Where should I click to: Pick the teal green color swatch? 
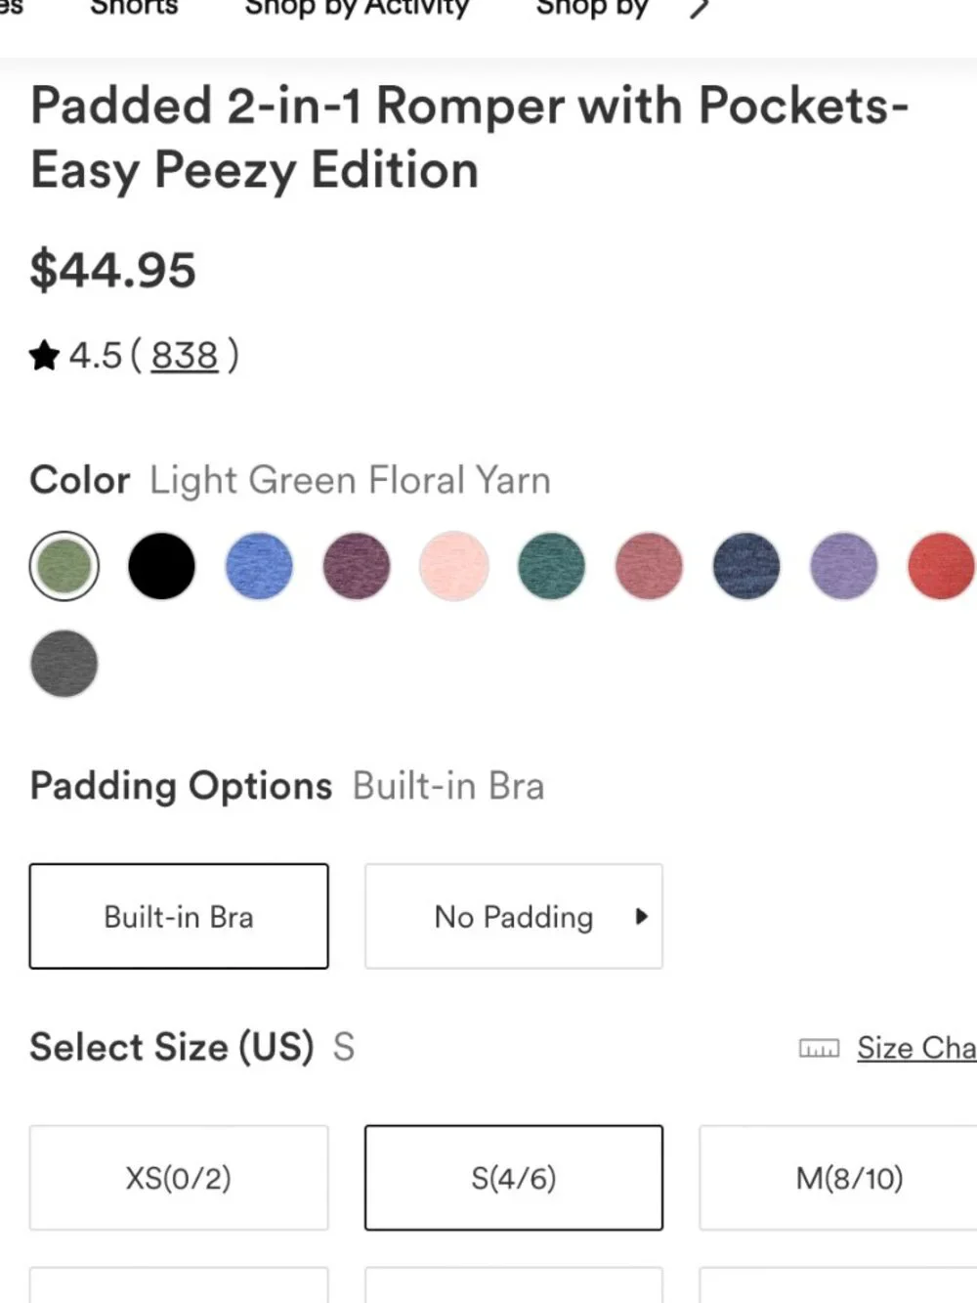click(552, 566)
